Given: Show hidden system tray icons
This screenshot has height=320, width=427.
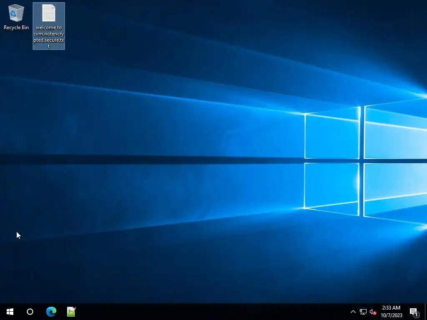Looking at the screenshot, I should click(x=353, y=312).
